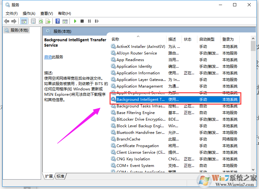Select the BranchCache service name
Image resolution: width=259 pixels, height=189 pixels.
click(x=128, y=139)
